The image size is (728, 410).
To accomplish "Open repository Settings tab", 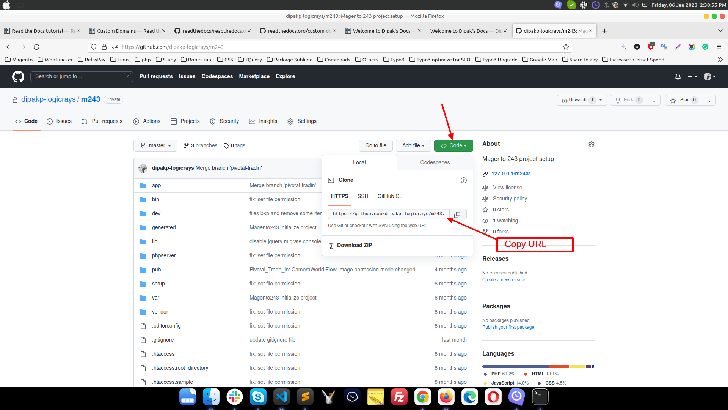I will coord(302,121).
